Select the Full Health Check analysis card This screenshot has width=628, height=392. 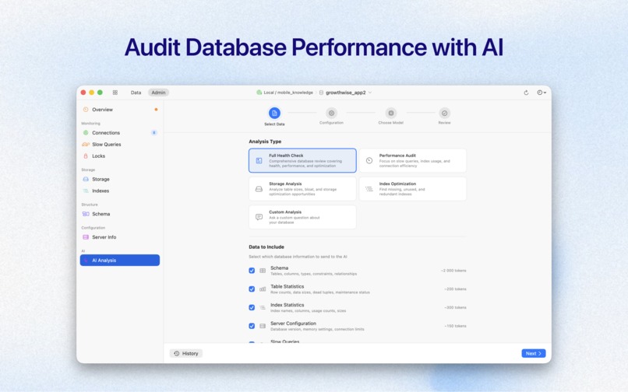[302, 160]
